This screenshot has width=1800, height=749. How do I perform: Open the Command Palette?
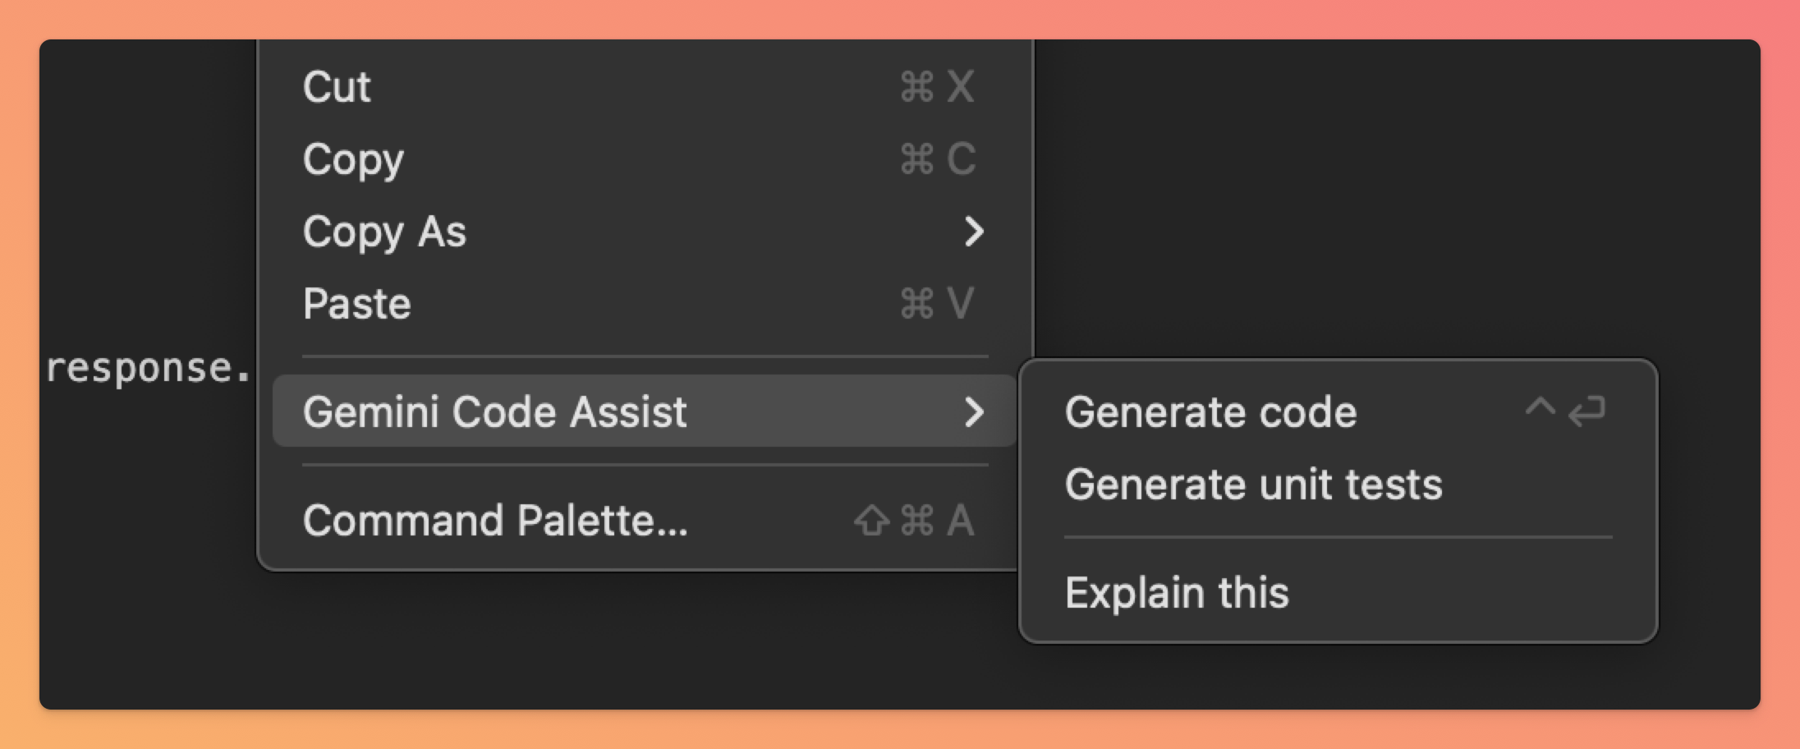(x=495, y=519)
